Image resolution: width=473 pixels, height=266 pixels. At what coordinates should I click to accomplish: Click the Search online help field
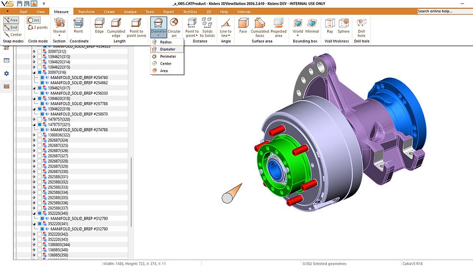pyautogui.click(x=445, y=11)
